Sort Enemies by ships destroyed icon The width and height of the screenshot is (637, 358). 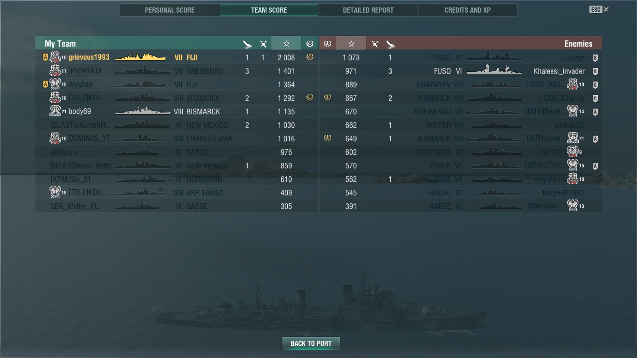coord(390,44)
